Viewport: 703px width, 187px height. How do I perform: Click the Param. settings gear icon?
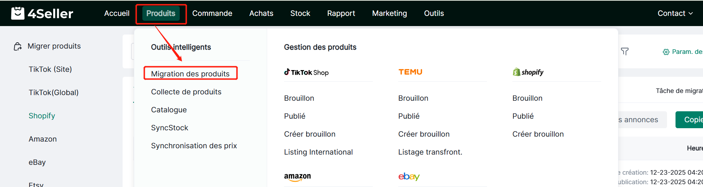click(x=666, y=52)
